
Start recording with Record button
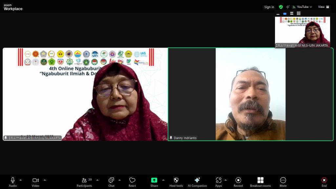pyautogui.click(x=238, y=182)
